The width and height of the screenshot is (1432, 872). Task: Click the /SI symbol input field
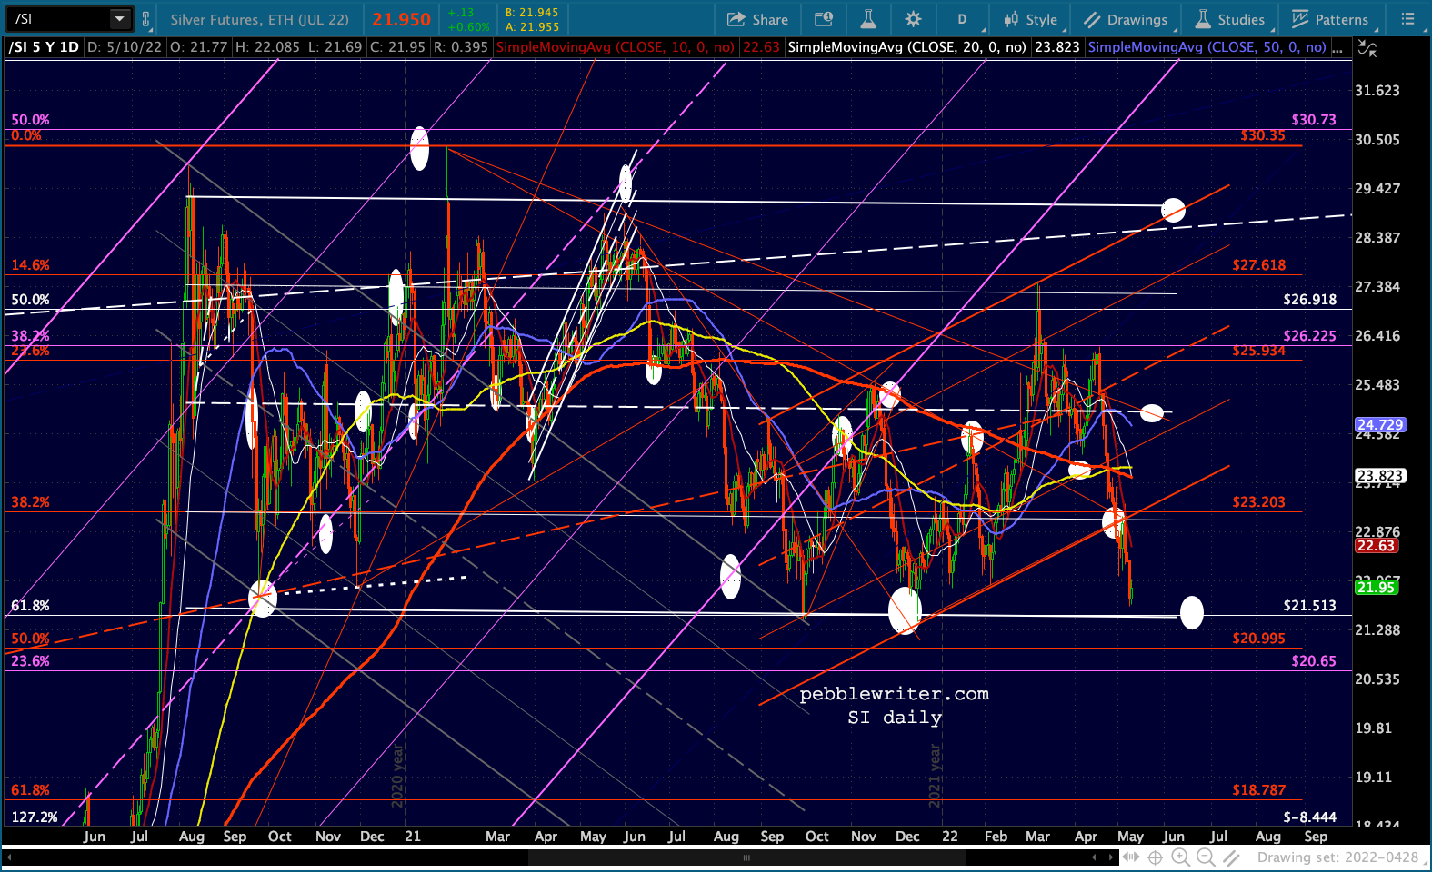click(59, 19)
